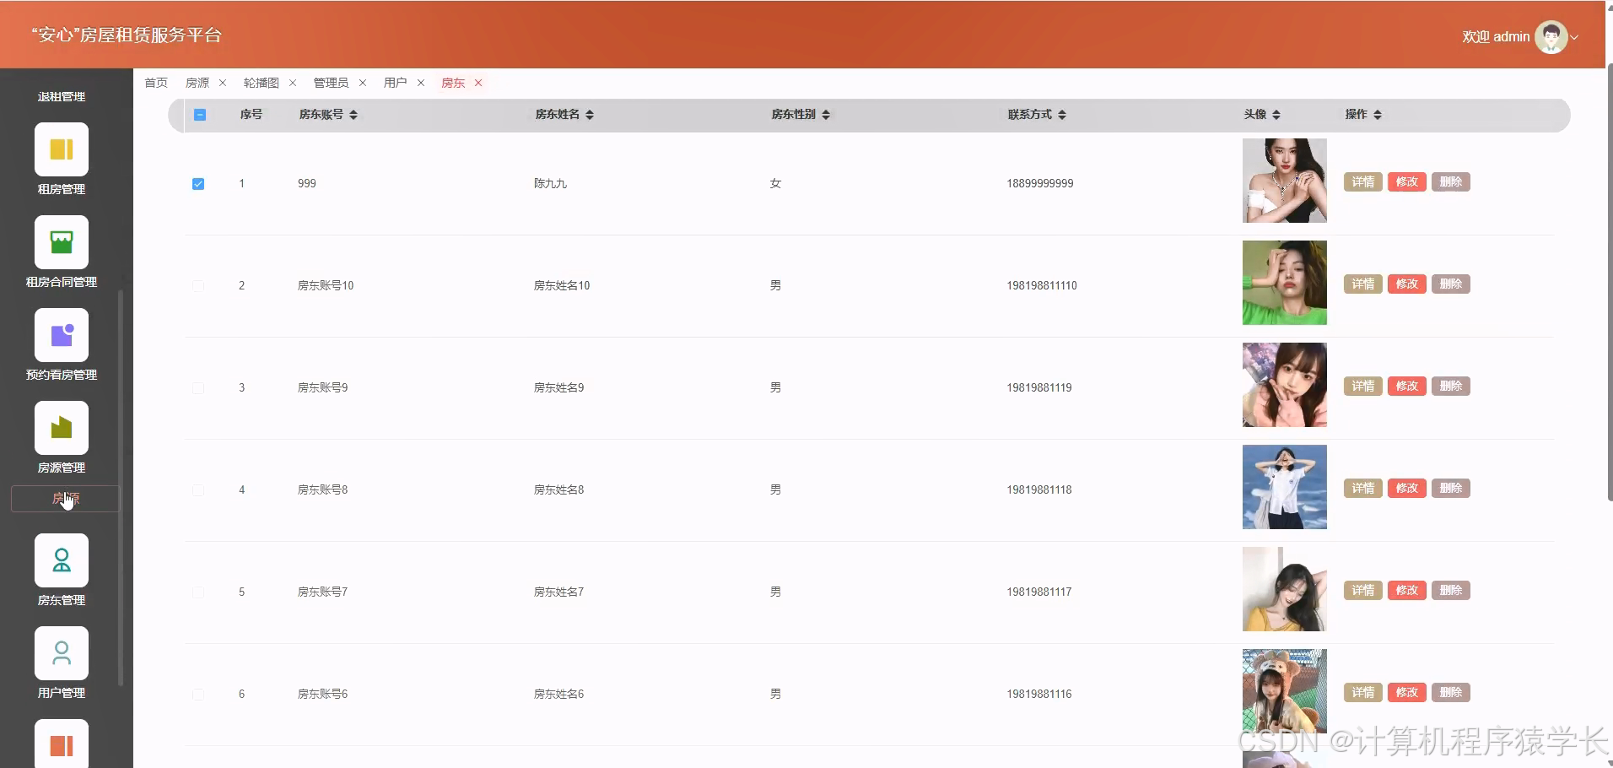Expand the admin dropdown chevron
Viewport: 1613px width, 768px height.
click(1574, 37)
